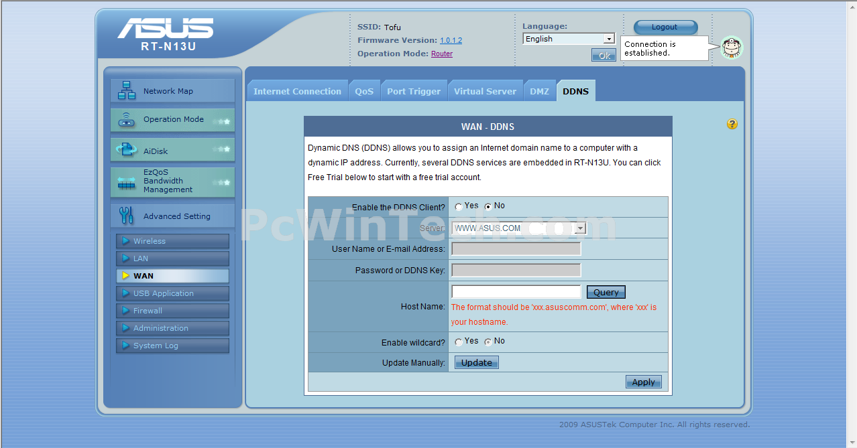Open the Network Map page
The width and height of the screenshot is (857, 448).
172,90
